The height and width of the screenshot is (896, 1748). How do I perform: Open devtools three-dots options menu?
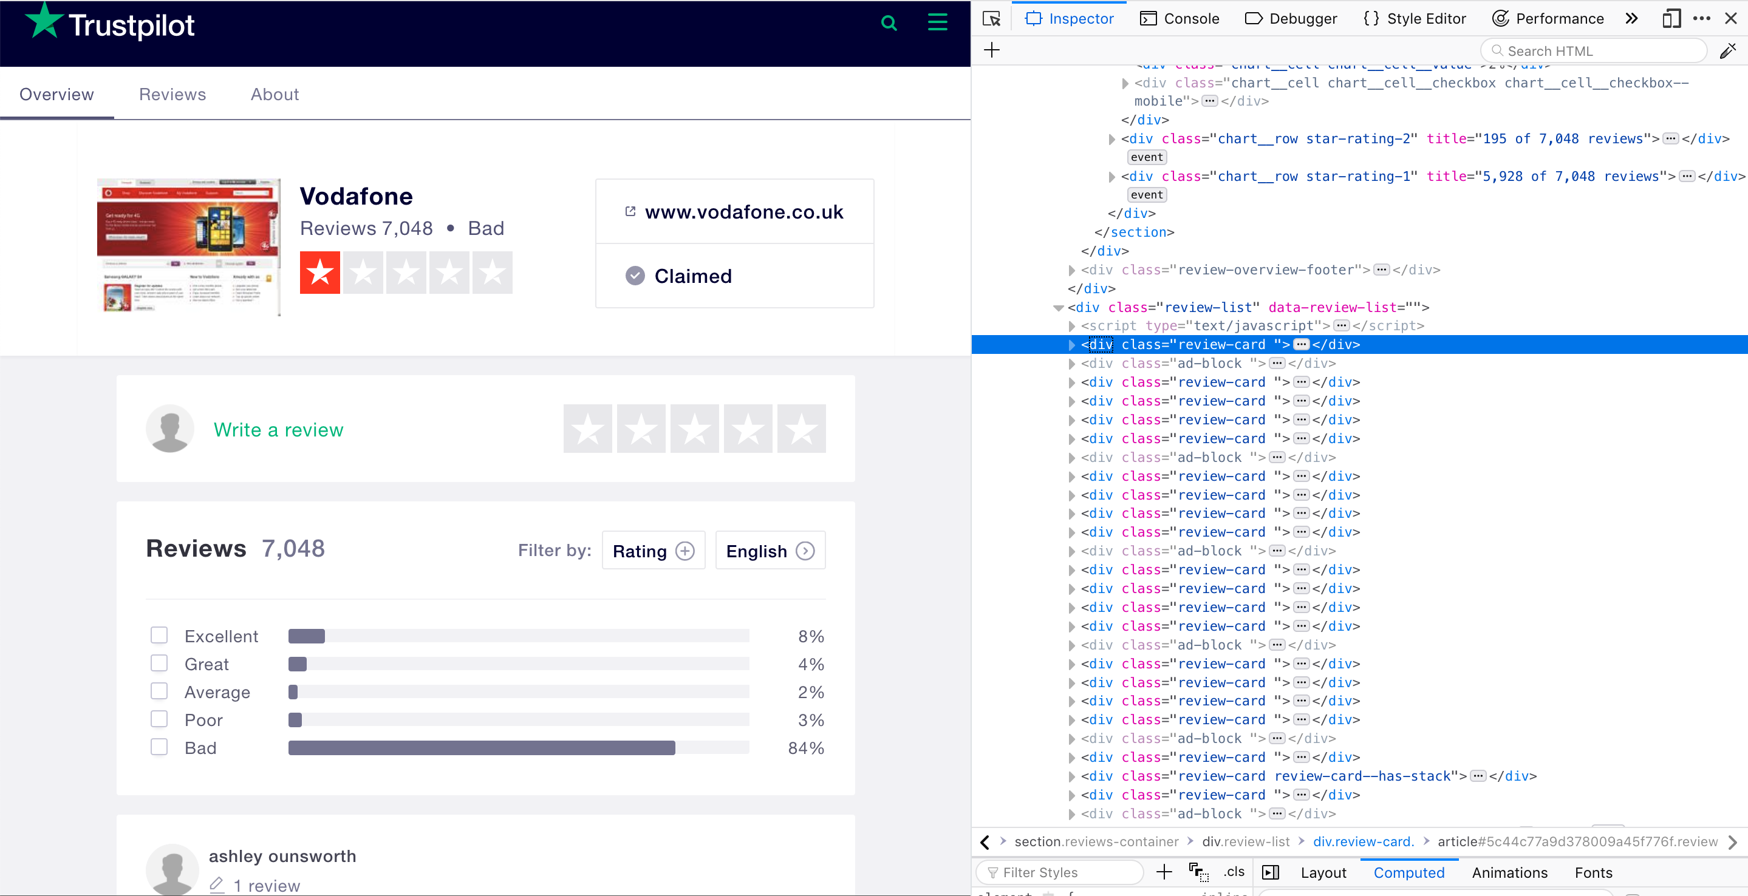tap(1701, 18)
